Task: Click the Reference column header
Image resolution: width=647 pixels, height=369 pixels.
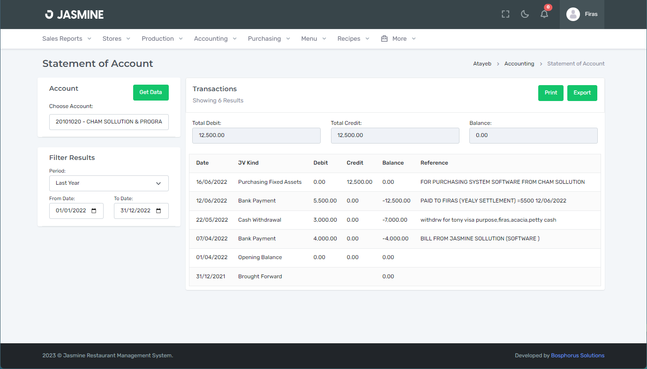Action: tap(434, 163)
